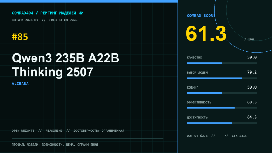Click the ДОСТОВЕРНОСТЬ: ОГРАНИЧЕННАЯ tag
272x153 pixels.
[x=99, y=131]
